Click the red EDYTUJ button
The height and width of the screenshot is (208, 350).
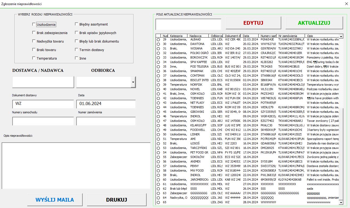pos(253,23)
